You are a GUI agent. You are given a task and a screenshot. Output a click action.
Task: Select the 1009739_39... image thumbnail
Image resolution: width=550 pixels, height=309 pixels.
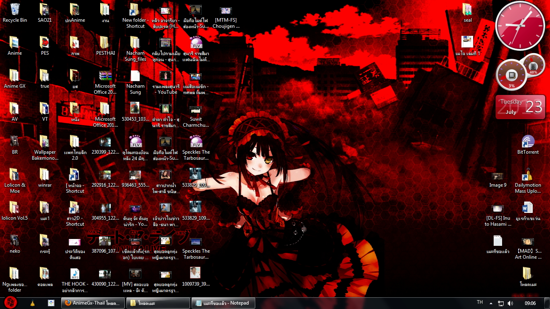tap(196, 277)
